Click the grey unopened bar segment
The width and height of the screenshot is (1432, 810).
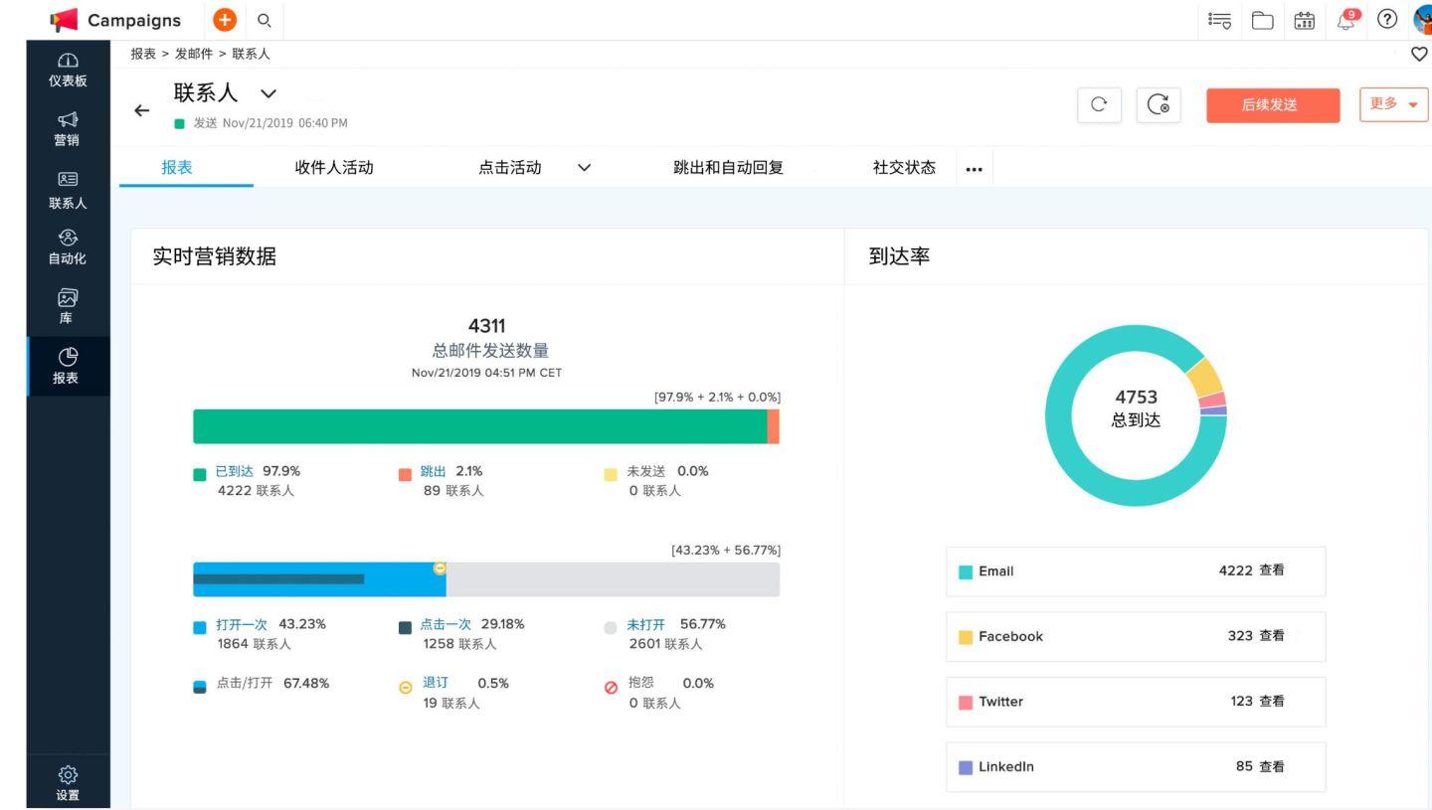coord(613,579)
